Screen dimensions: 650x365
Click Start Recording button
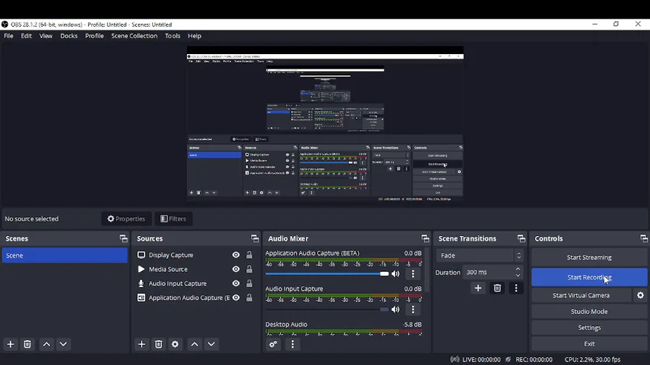point(589,277)
